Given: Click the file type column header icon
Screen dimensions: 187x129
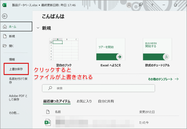Looking at the screenshot, I should point(48,112).
